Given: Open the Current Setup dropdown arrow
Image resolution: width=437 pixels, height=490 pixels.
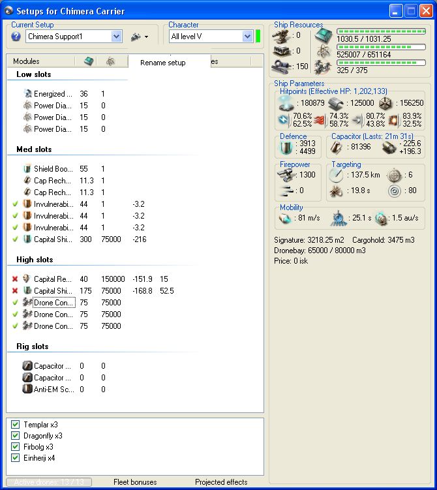Looking at the screenshot, I should point(116,37).
